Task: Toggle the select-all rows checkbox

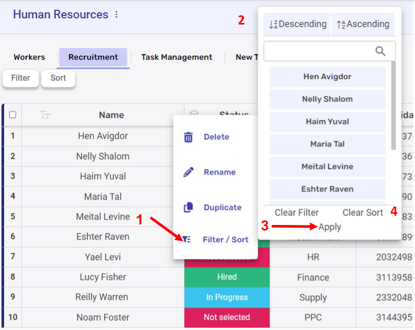Action: tap(13, 115)
